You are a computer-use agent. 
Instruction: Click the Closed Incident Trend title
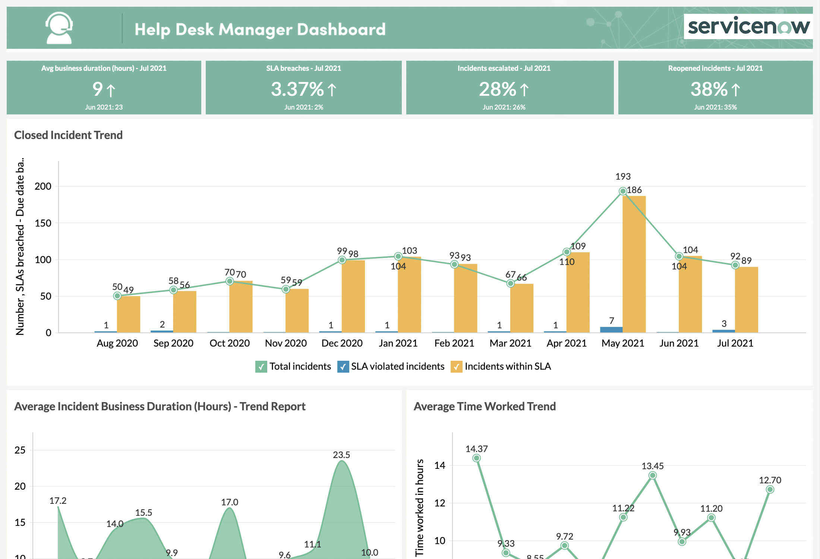69,135
